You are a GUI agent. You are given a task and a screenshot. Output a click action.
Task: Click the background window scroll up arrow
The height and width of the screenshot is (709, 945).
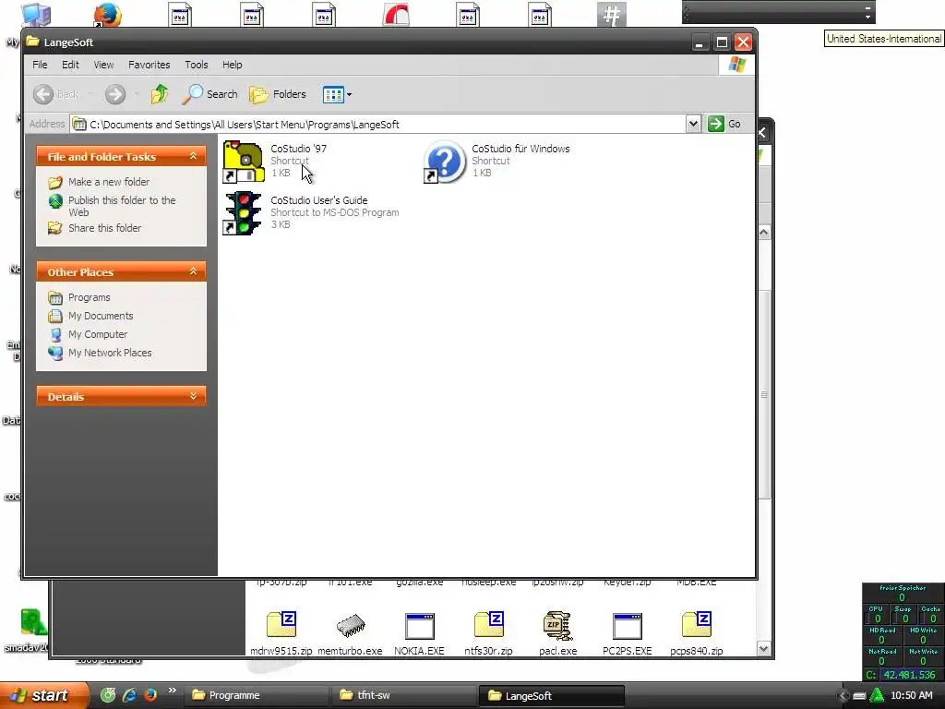tap(763, 233)
